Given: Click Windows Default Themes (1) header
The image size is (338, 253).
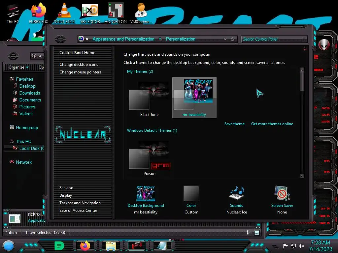Looking at the screenshot, I should click(152, 130).
